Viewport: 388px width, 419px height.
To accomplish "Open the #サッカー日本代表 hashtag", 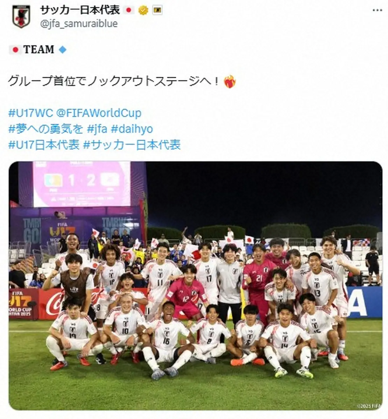I will point(132,145).
